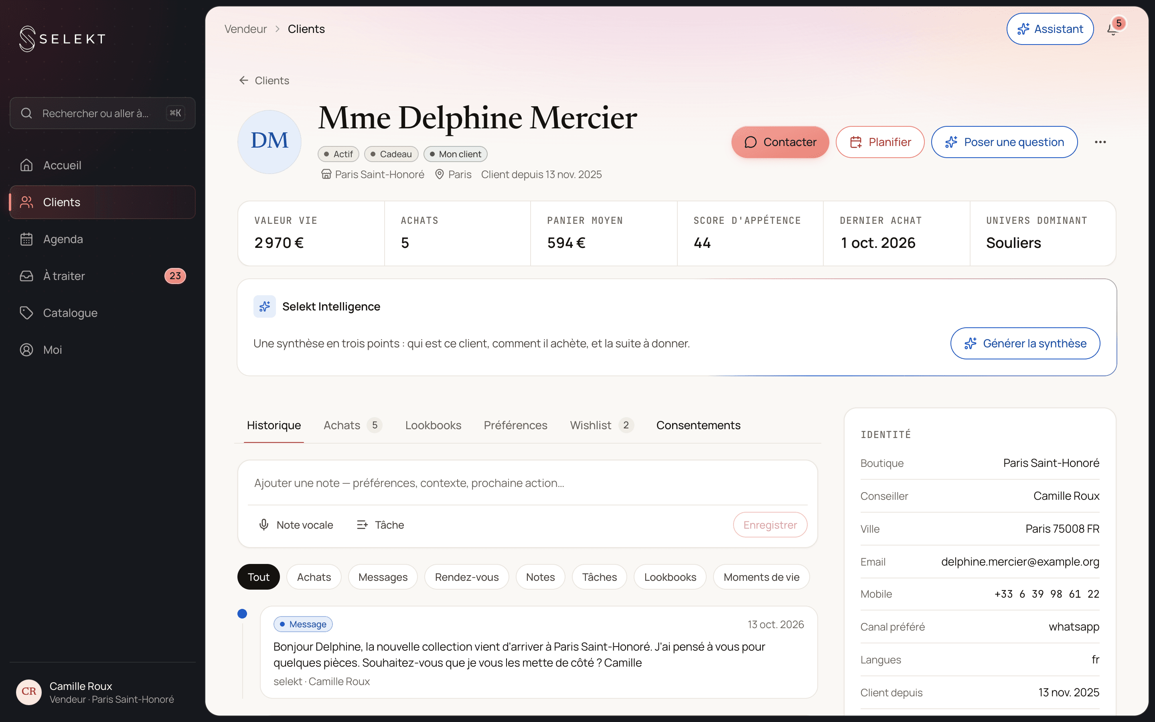Screen dimensions: 1155x722
Task: Click the À traiter inbox icon
Action: tap(27, 276)
